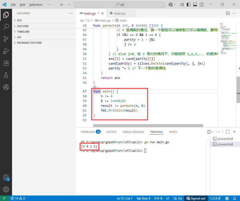Screen dimensions: 240x201
Task: Toggle the bottom panel visibility
Action: click(x=195, y=5)
